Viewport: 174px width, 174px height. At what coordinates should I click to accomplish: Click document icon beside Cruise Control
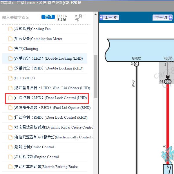tap(10, 147)
